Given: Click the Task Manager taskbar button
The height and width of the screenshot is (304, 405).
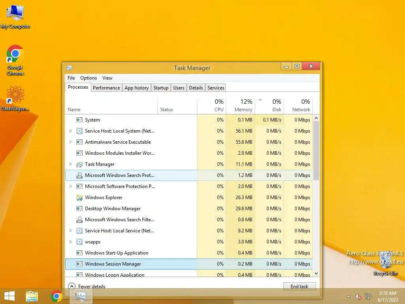Looking at the screenshot, I should [81, 296].
